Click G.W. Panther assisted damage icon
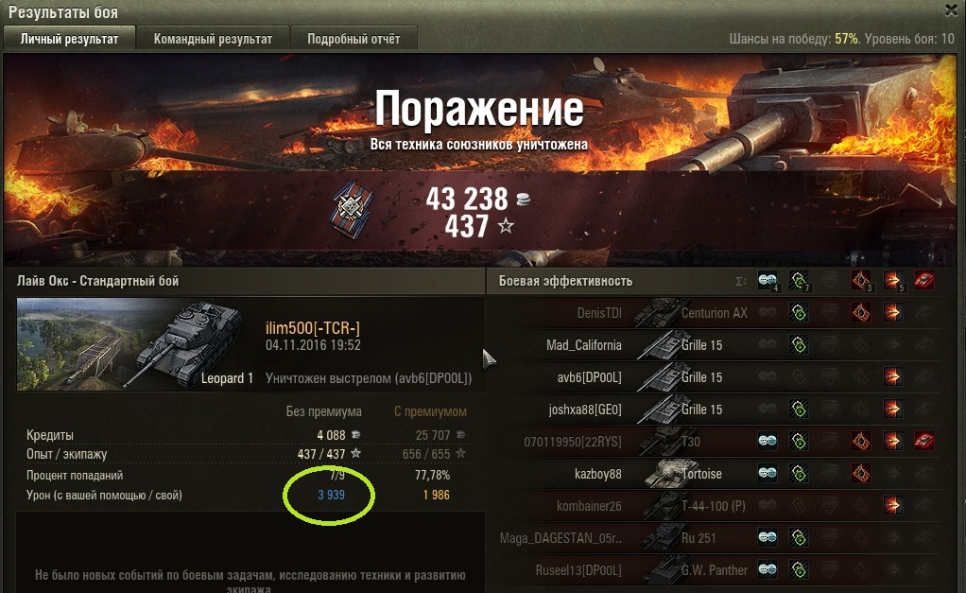 point(799,569)
